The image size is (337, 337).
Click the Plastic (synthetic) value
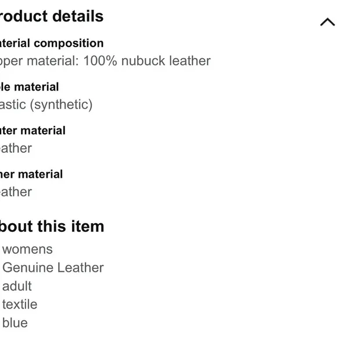click(46, 105)
